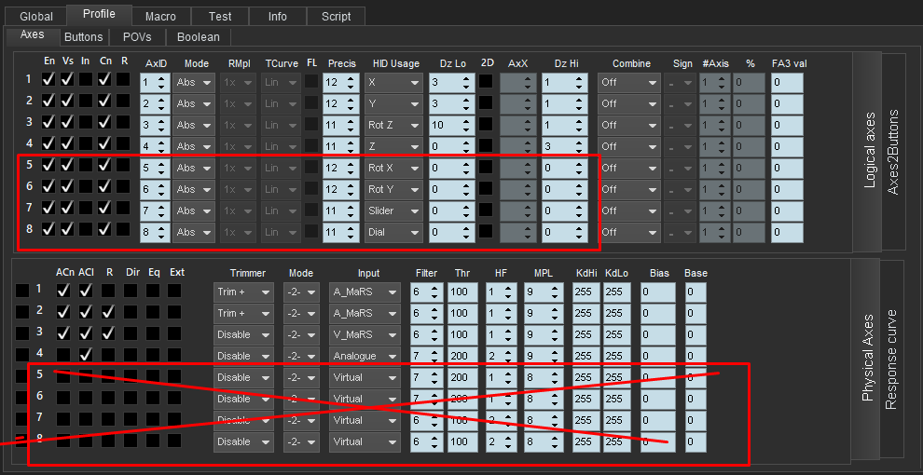Open the Input dropdown set to V_MaRS

(x=364, y=334)
